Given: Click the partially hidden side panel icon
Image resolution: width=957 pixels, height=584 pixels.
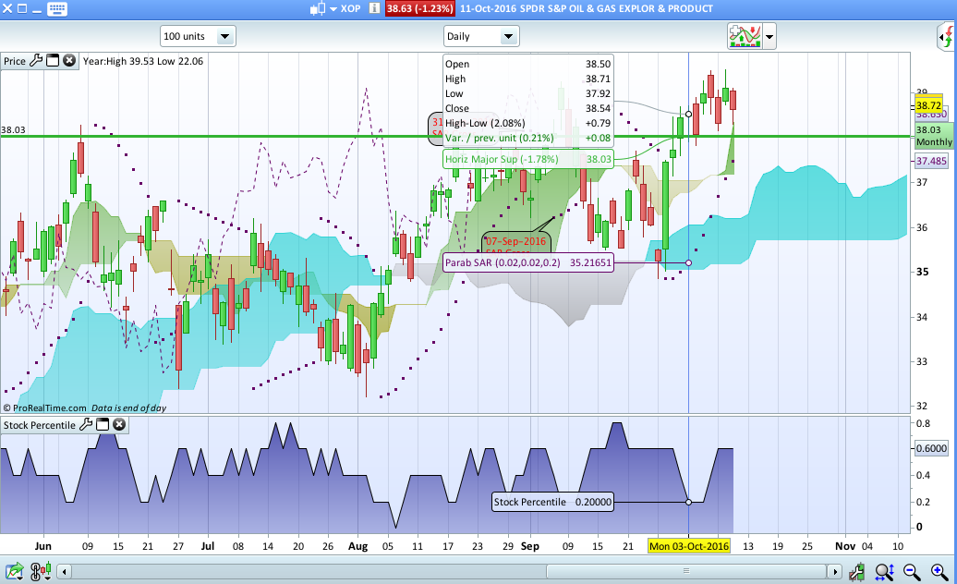Looking at the screenshot, I should [947, 37].
